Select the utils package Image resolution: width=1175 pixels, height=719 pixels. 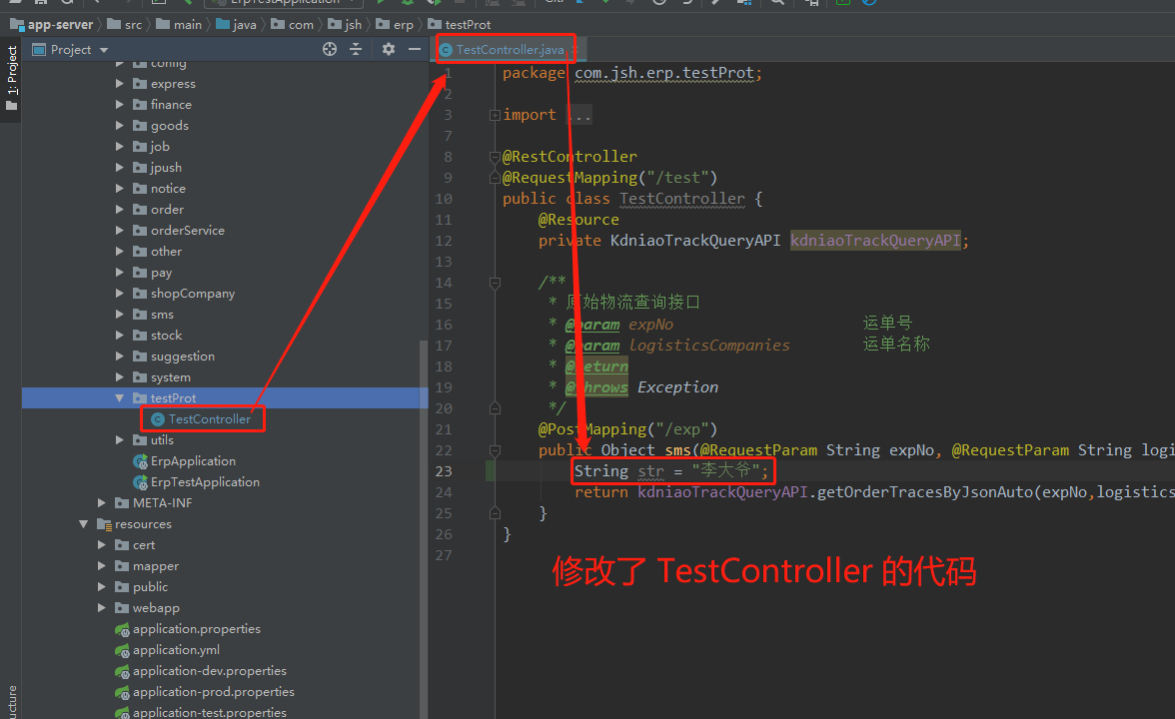(x=162, y=440)
